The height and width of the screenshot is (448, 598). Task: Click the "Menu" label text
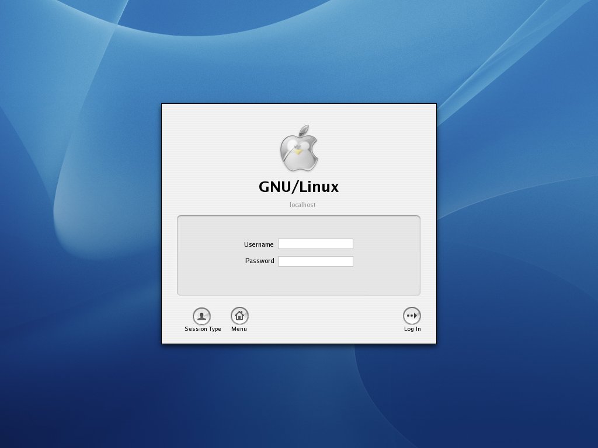point(239,329)
